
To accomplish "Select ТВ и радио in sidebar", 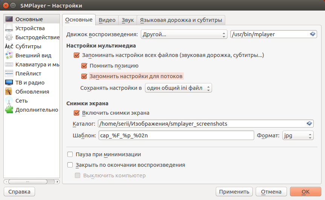I will (32, 82).
